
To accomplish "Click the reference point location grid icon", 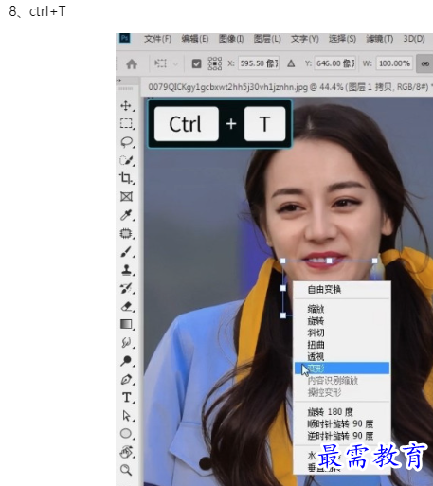I will click(x=215, y=63).
